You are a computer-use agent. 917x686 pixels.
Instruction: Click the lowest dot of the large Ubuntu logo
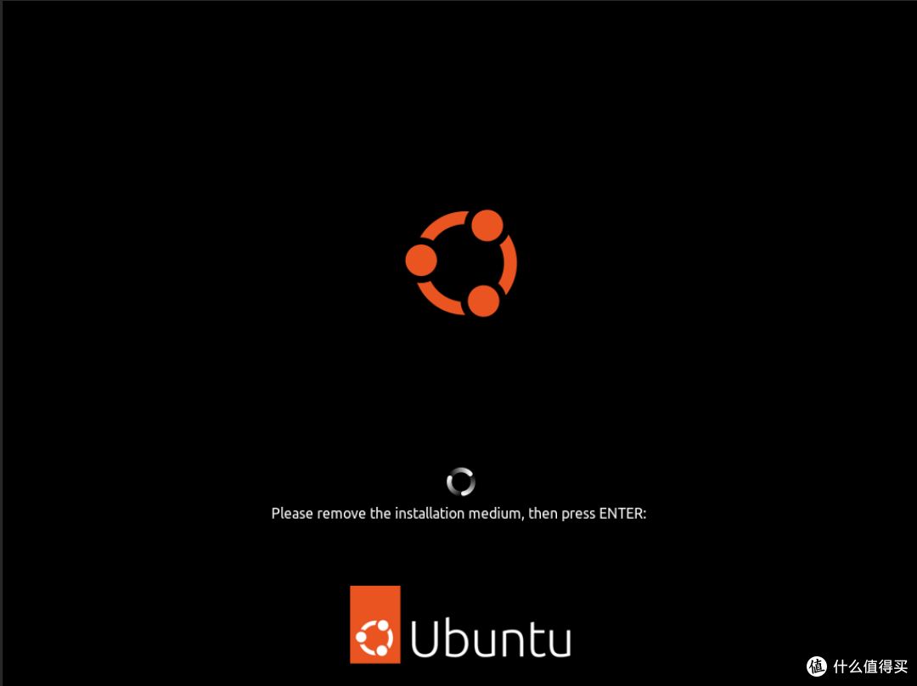tap(484, 301)
